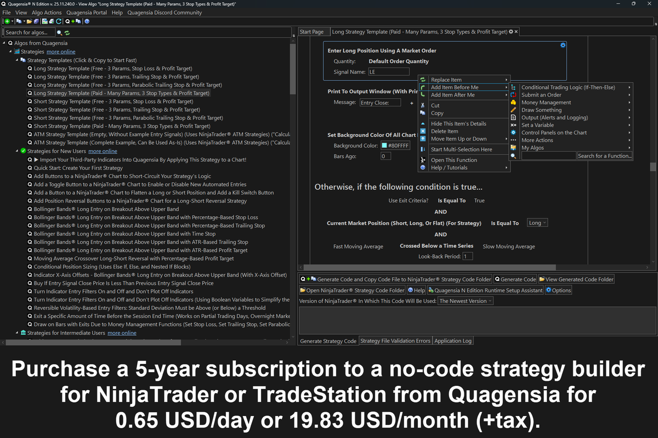
Task: Click the Money Management coins icon
Action: (x=513, y=102)
